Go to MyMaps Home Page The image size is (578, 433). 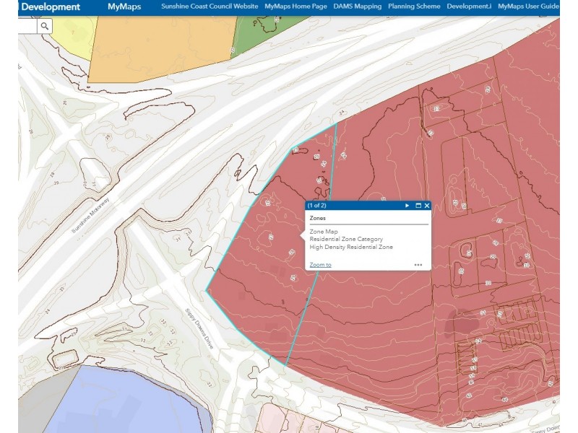tap(296, 6)
